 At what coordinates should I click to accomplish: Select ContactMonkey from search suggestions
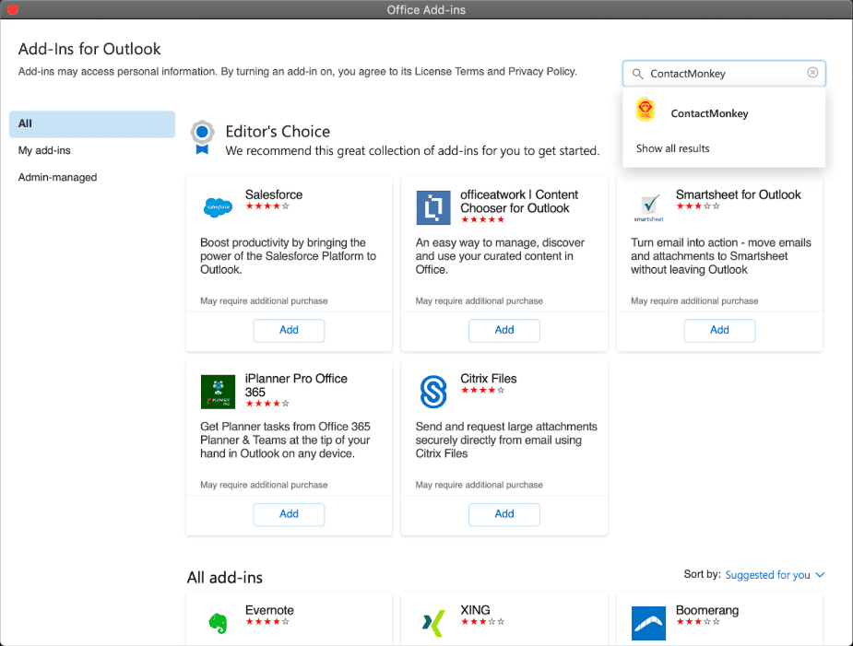point(708,113)
